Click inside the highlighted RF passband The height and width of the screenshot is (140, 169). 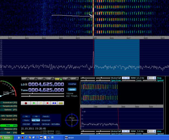click(x=117, y=57)
